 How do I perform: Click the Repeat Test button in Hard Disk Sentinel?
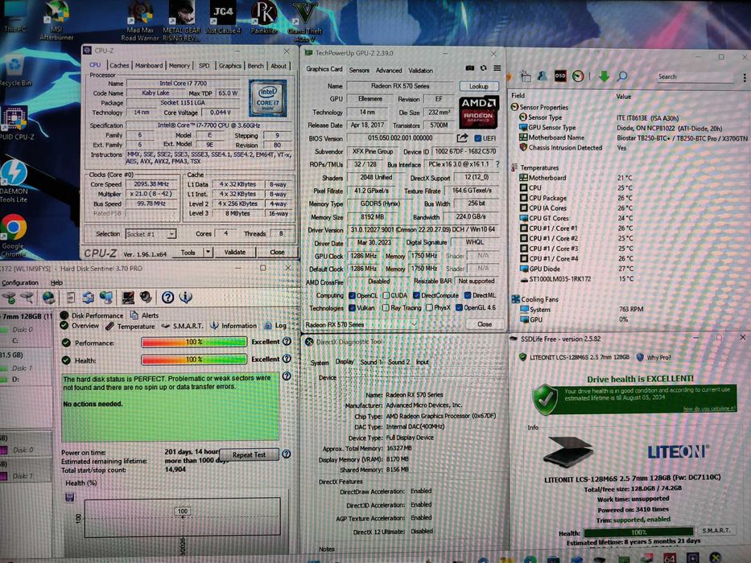click(249, 454)
